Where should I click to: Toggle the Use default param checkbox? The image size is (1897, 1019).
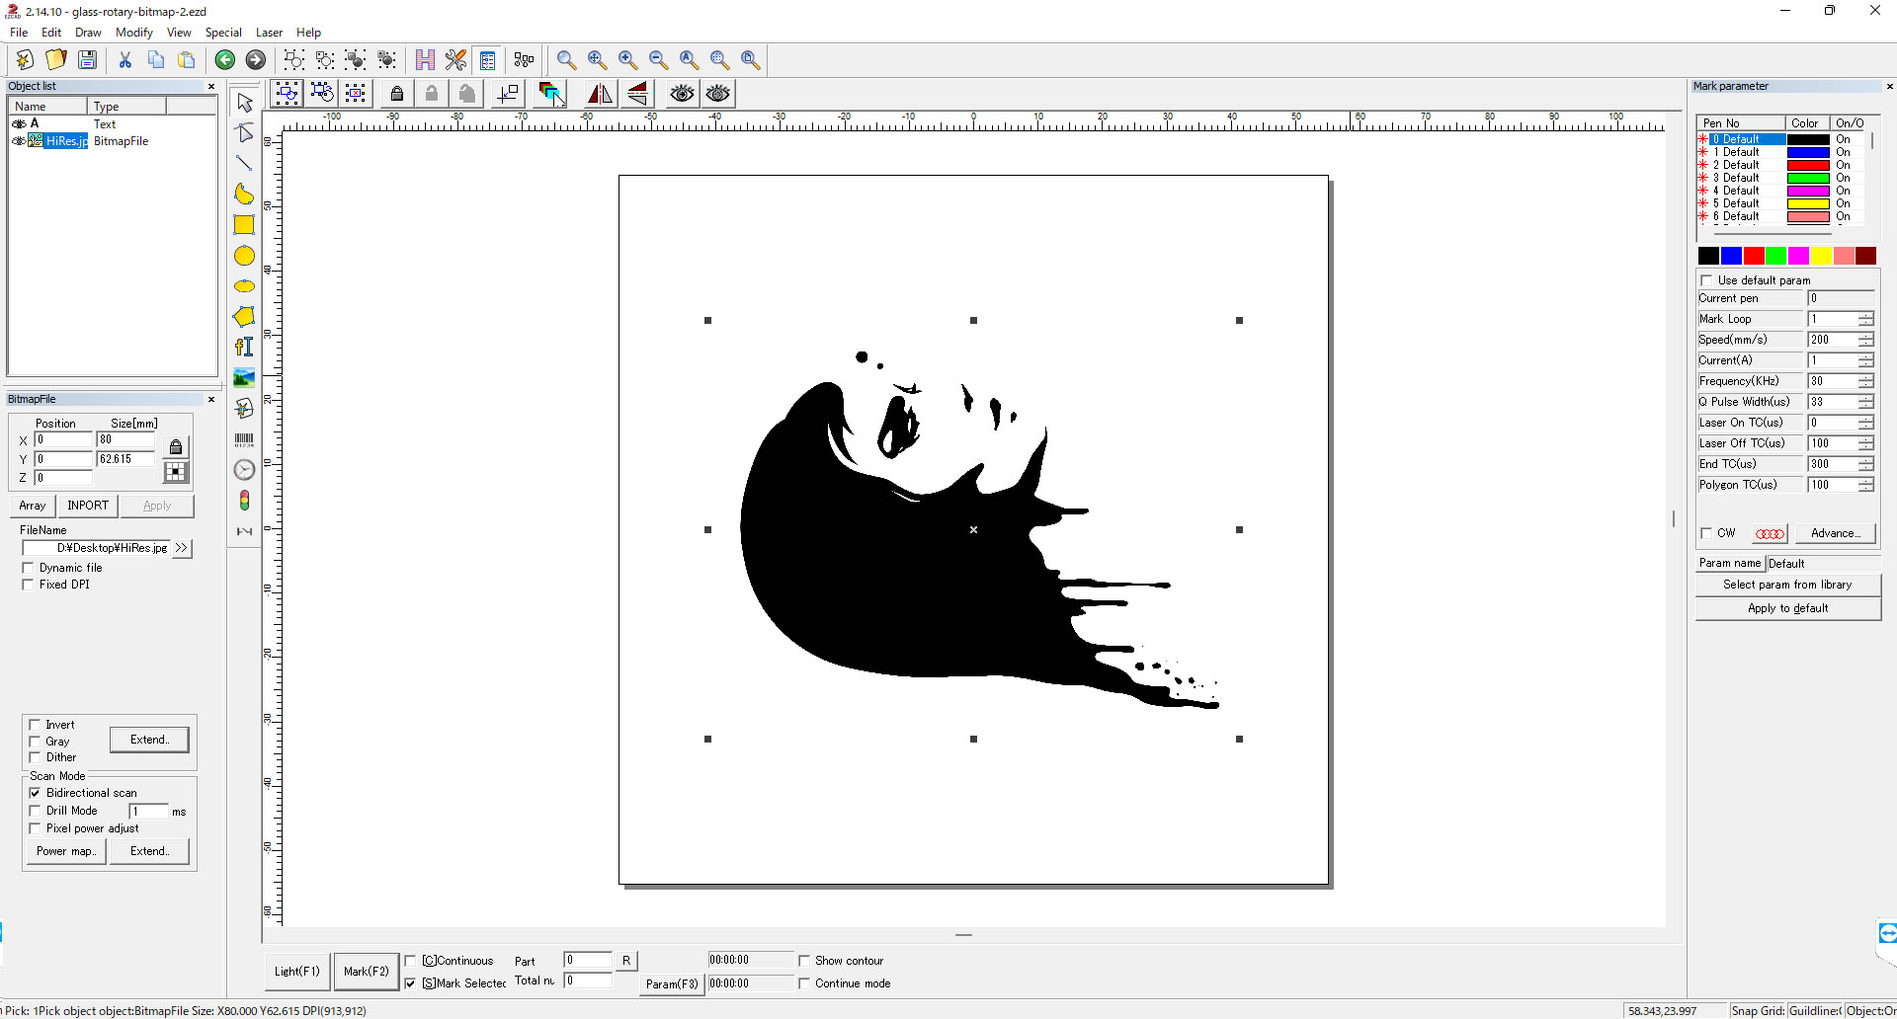(1706, 280)
